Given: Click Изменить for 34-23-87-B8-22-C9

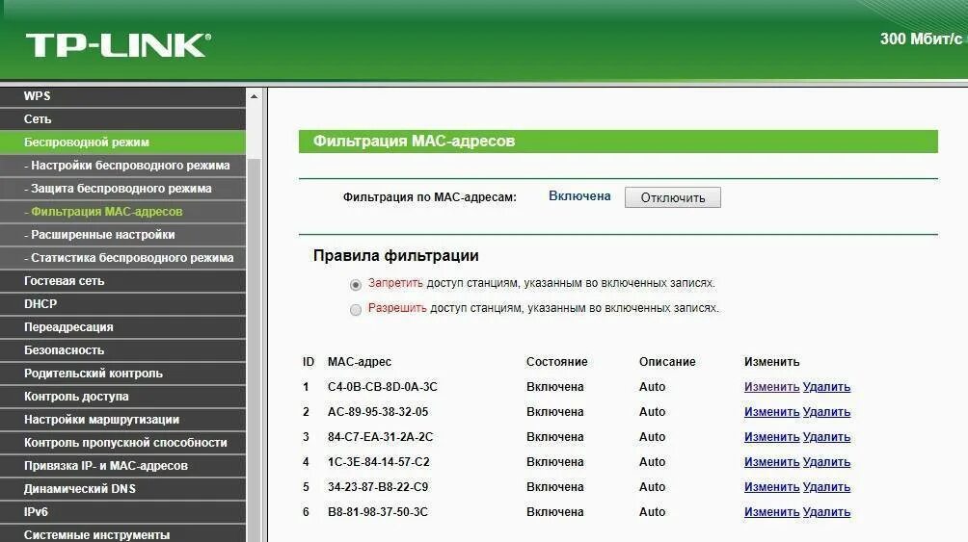Looking at the screenshot, I should pos(771,486).
